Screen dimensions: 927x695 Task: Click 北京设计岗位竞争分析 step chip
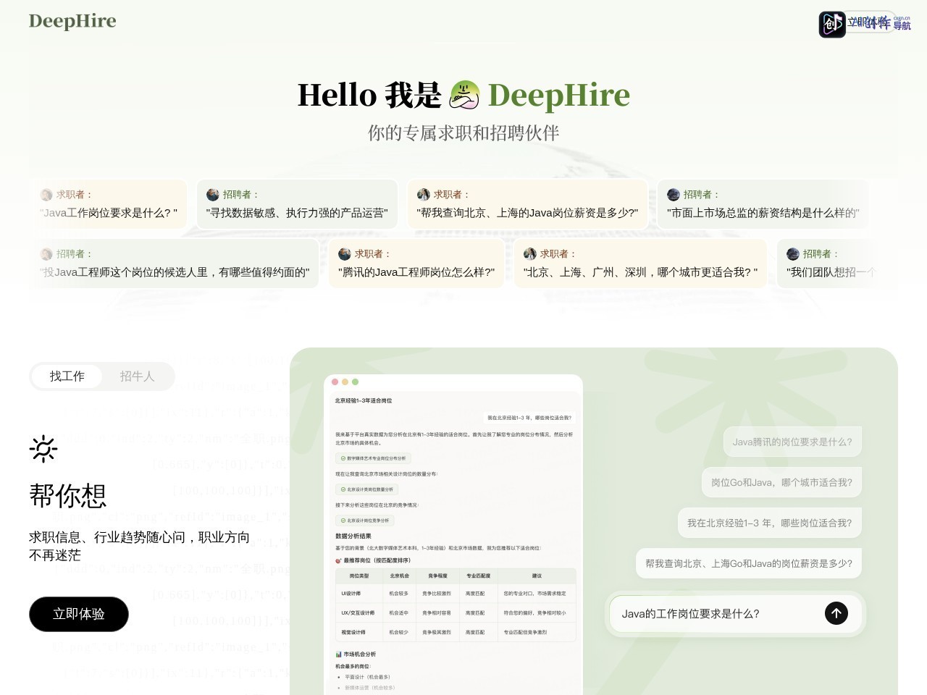364,521
